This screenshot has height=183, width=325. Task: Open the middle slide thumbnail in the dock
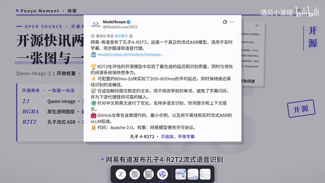pyautogui.click(x=193, y=174)
